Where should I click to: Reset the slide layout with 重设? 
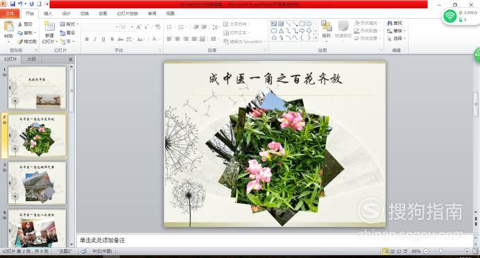click(67, 33)
